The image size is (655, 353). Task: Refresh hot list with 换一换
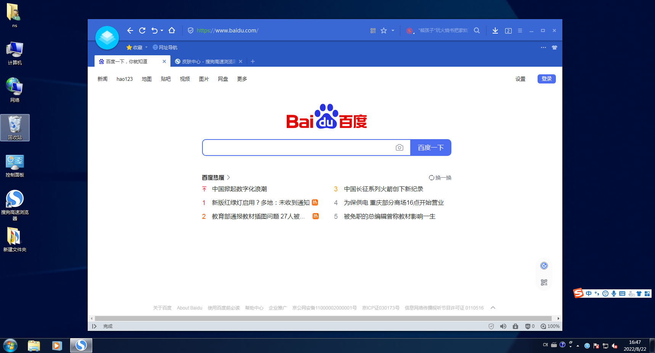tap(440, 178)
